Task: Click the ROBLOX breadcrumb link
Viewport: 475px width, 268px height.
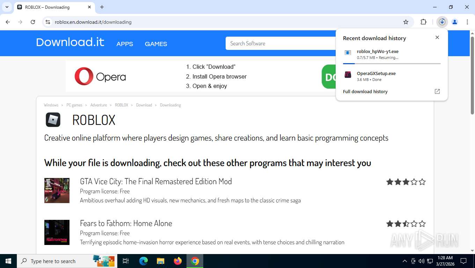Action: [122, 105]
